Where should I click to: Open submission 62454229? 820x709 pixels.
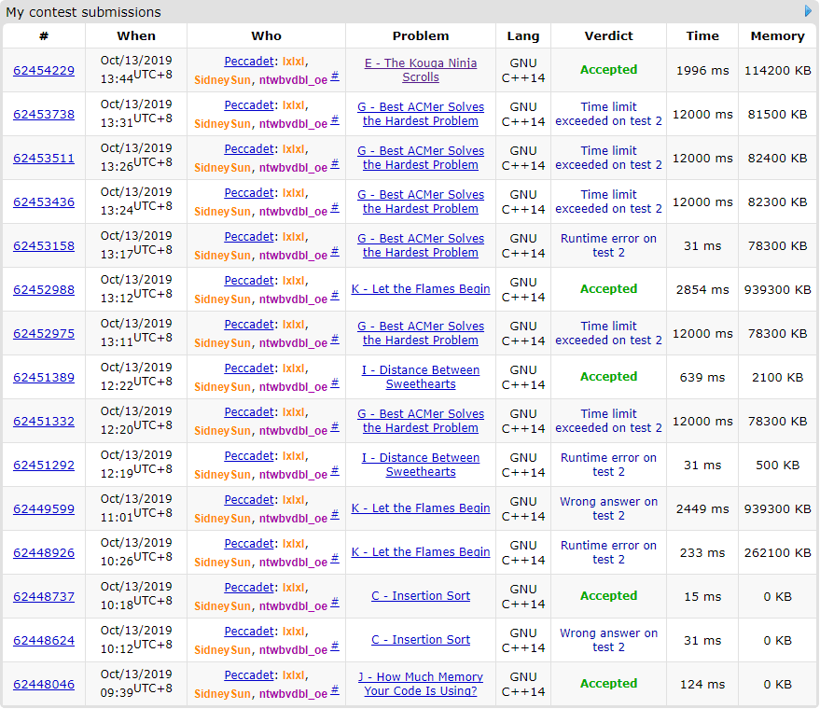pyautogui.click(x=44, y=70)
